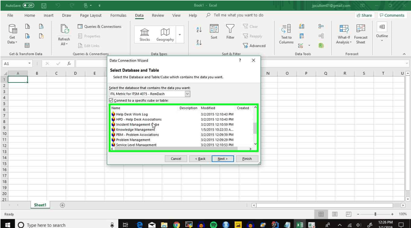411x228 pixels.
Task: Click the zoom slider handle
Action: (375, 214)
